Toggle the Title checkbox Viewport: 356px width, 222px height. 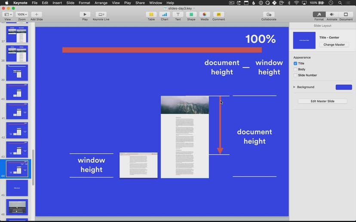click(x=295, y=63)
